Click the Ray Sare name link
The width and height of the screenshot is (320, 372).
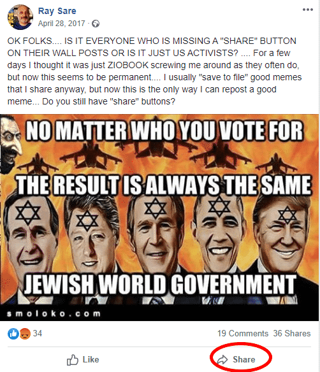coord(57,11)
